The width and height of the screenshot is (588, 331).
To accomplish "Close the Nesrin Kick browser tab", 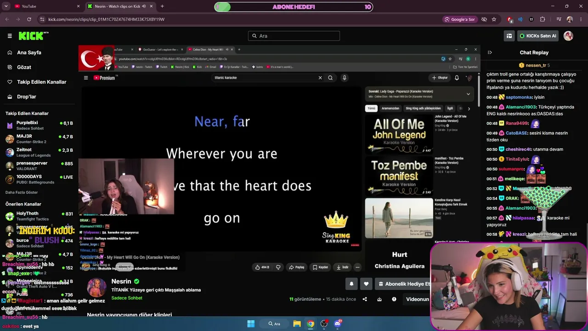I will coord(151,6).
